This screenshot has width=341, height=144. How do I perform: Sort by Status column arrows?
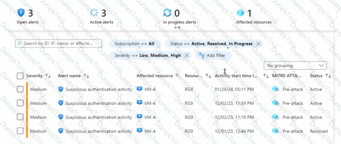pyautogui.click(x=328, y=76)
